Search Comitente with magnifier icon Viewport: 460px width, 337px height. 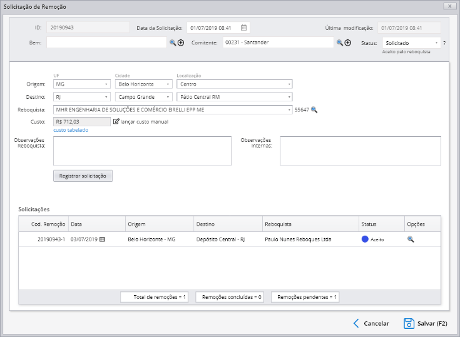pyautogui.click(x=340, y=43)
